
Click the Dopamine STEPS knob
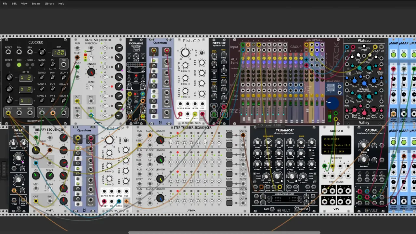coord(136,56)
